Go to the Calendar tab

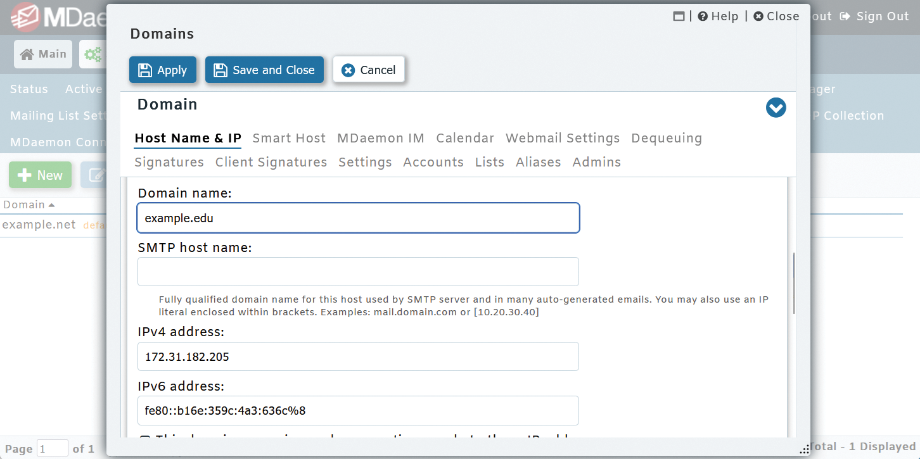465,138
